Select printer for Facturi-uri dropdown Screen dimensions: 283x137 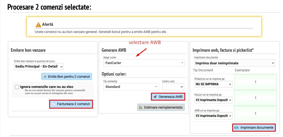214,100
